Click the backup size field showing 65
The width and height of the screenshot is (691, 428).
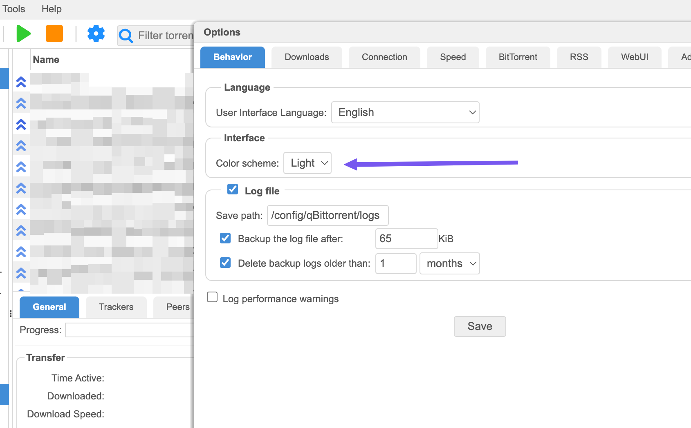[x=407, y=239]
